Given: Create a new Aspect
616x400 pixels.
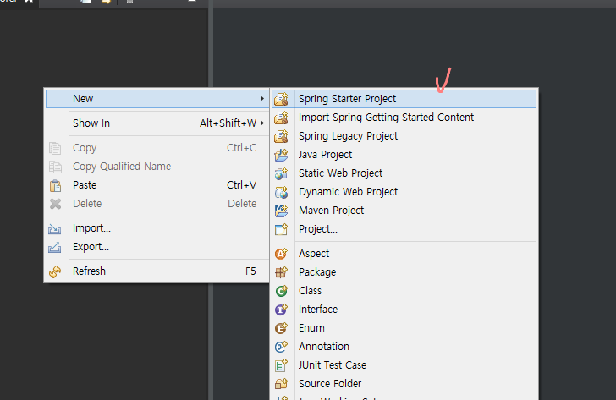Looking at the screenshot, I should click(x=404, y=254).
